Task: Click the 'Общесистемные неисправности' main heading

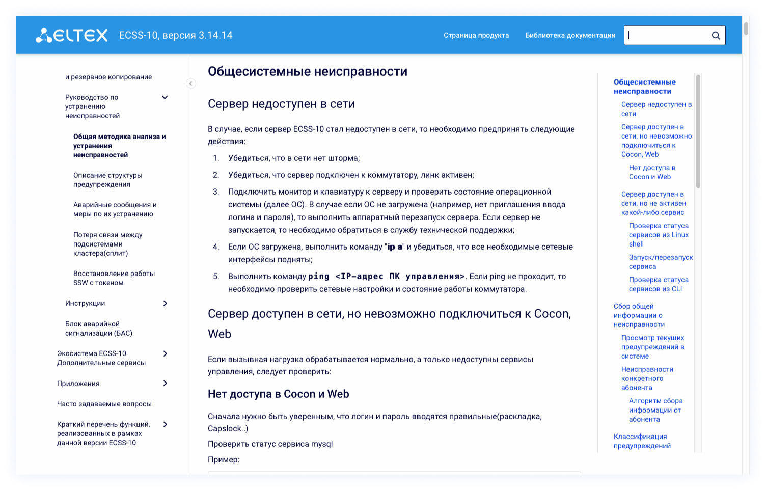Action: 308,71
